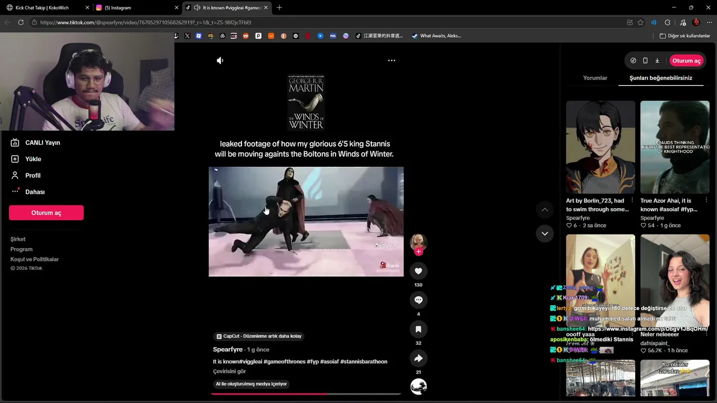
Task: Mute the TikTok tab audio icon
Action: 197,8
